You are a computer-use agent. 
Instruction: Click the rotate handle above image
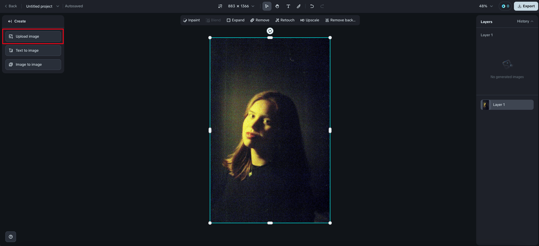tap(270, 31)
